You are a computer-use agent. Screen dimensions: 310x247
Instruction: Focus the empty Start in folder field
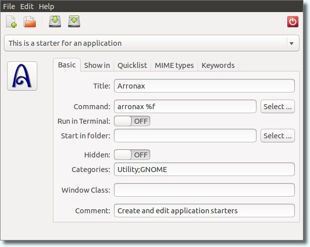tap(185, 136)
